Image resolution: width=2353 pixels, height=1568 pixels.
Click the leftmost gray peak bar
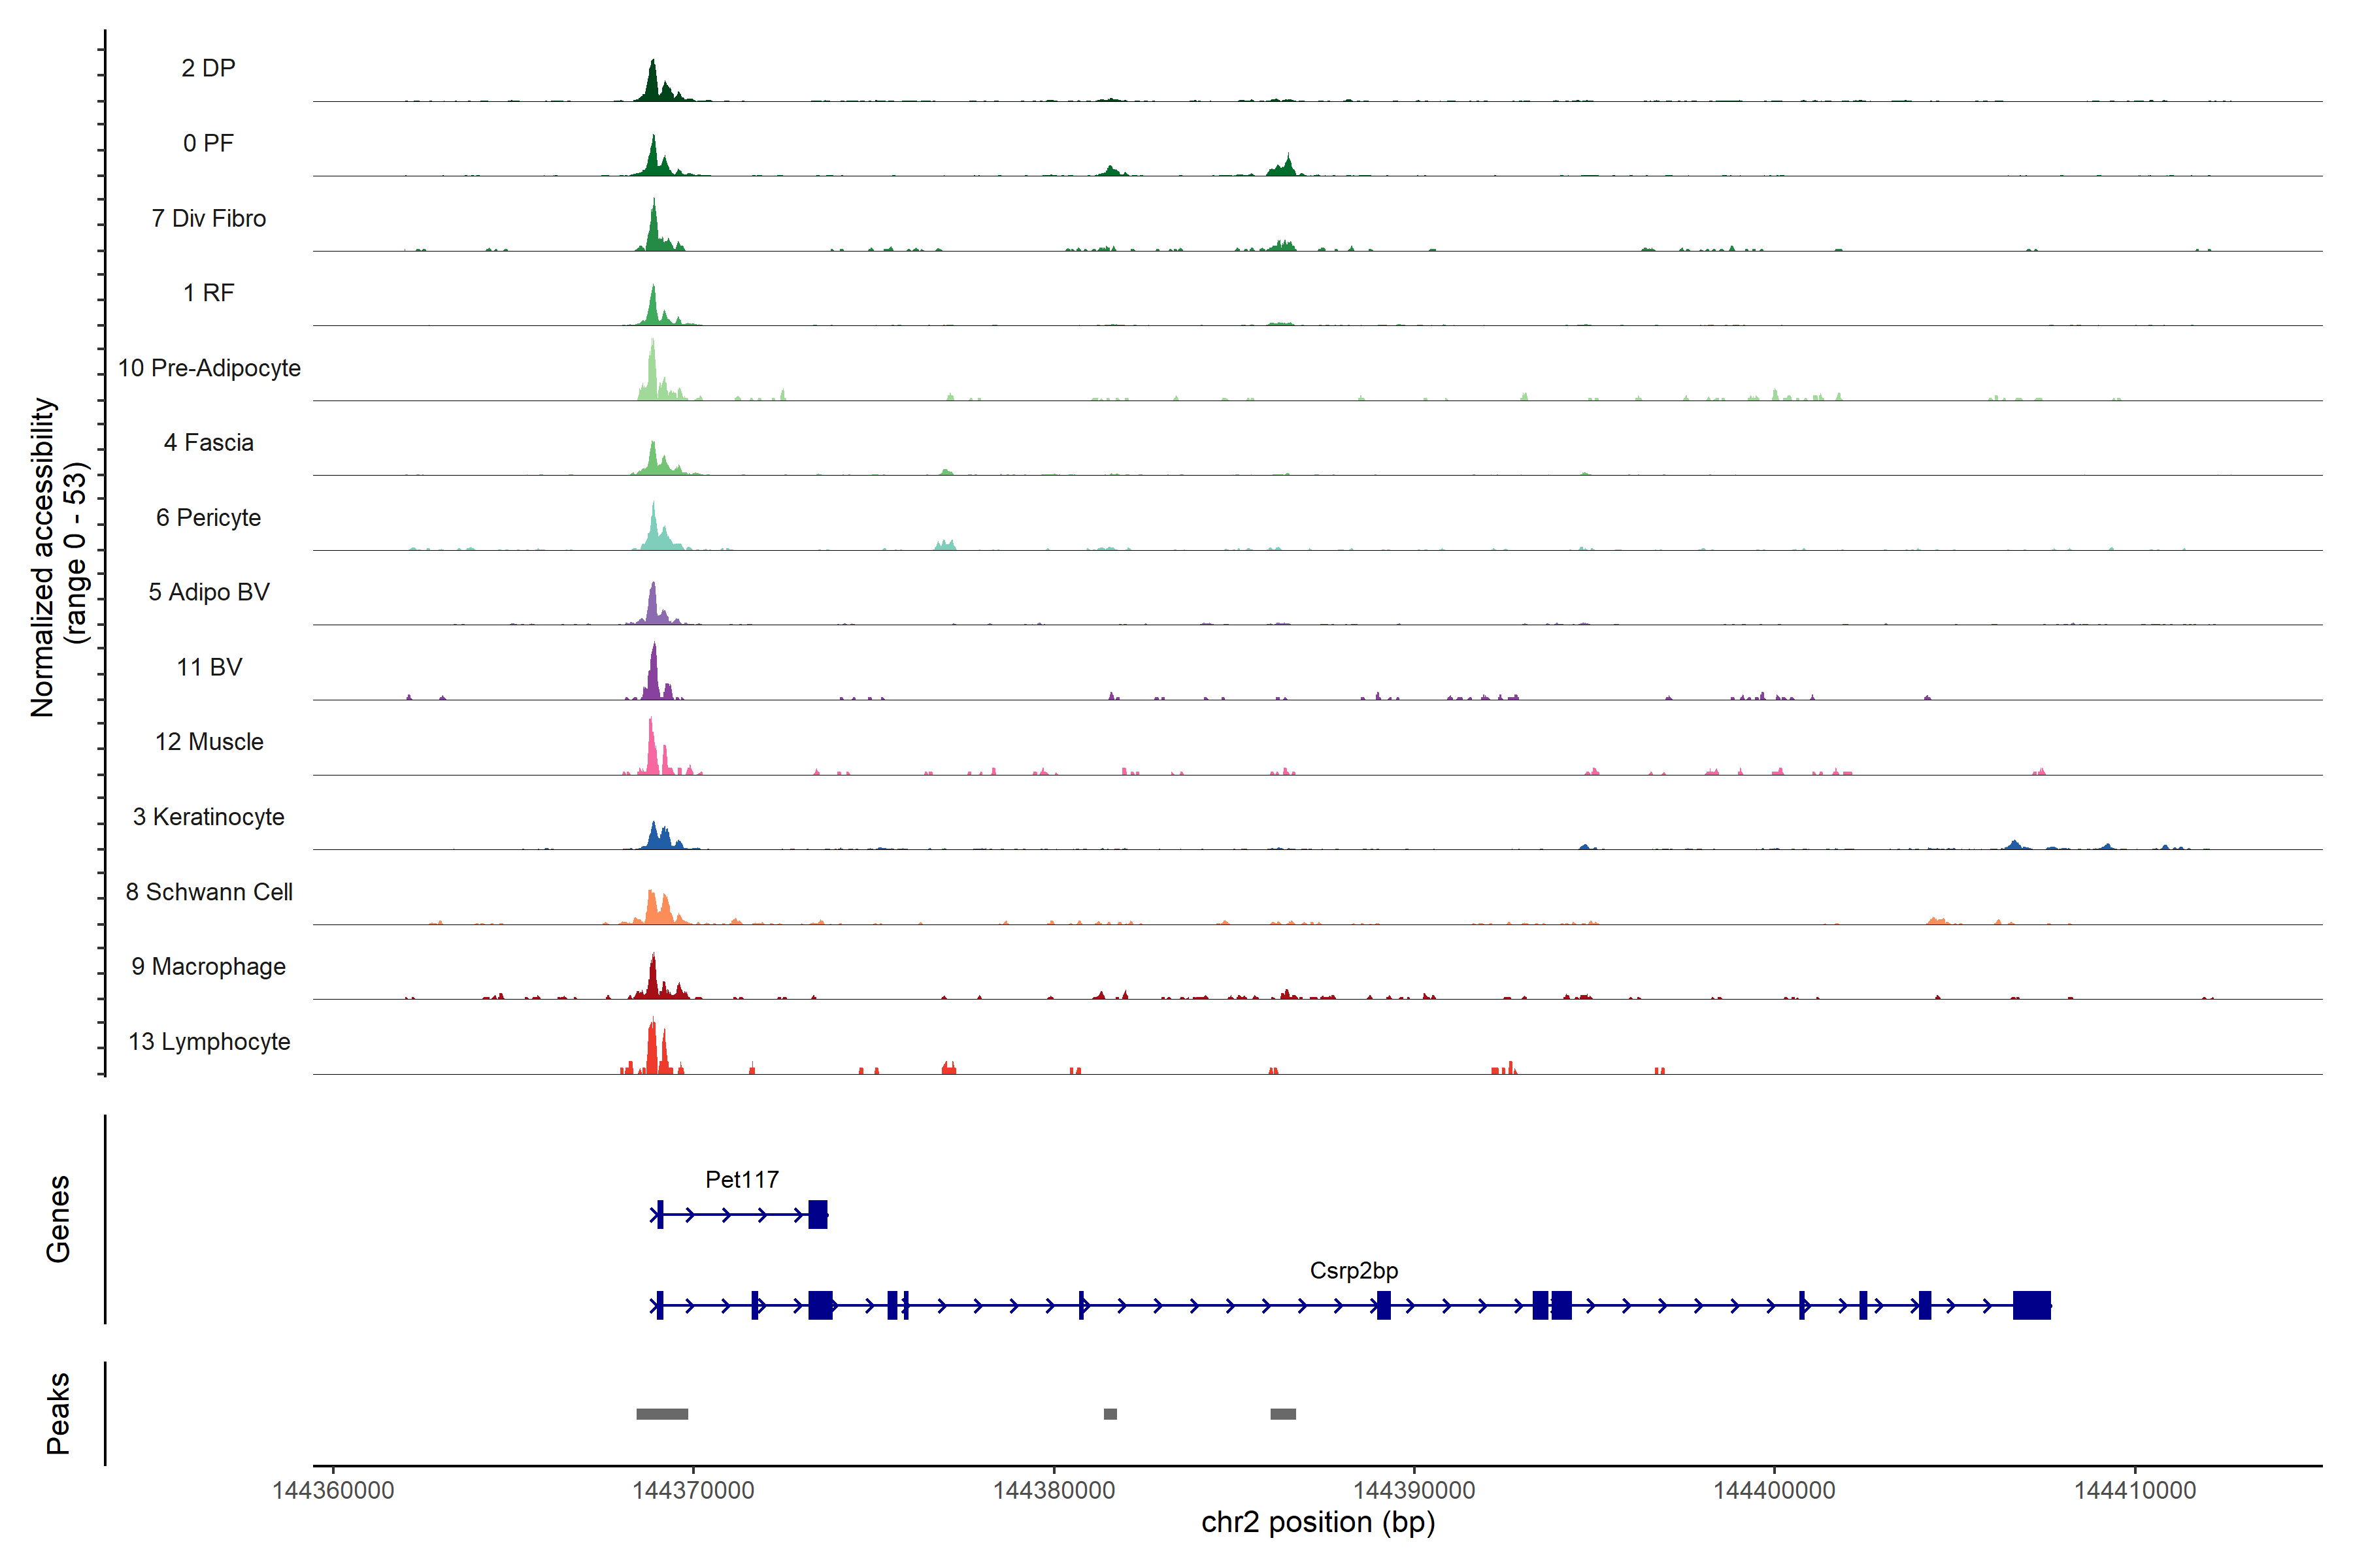661,1414
